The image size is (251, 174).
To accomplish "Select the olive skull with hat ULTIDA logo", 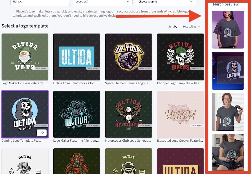I will click(129, 161).
